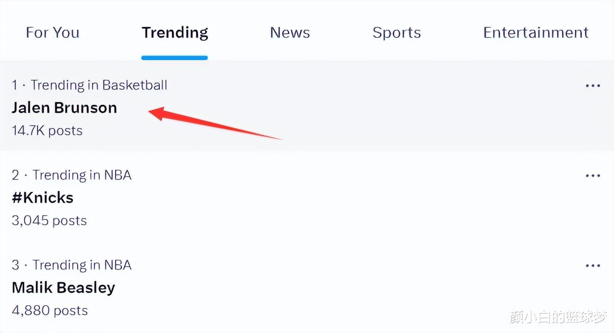Open more options for Jalen Brunson trend
Image resolution: width=614 pixels, height=333 pixels.
coord(593,86)
